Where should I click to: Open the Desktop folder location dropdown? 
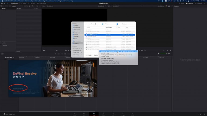coord(110,24)
